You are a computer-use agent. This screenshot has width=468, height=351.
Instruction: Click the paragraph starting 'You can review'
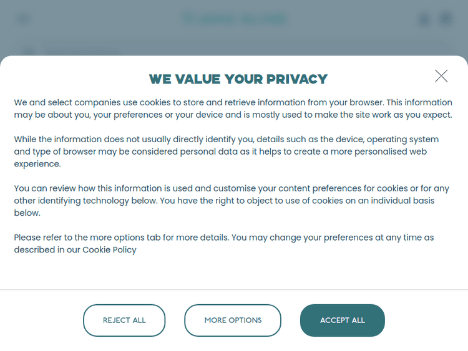coord(232,201)
